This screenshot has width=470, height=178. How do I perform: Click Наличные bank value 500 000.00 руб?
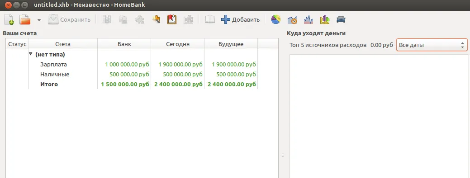click(129, 74)
